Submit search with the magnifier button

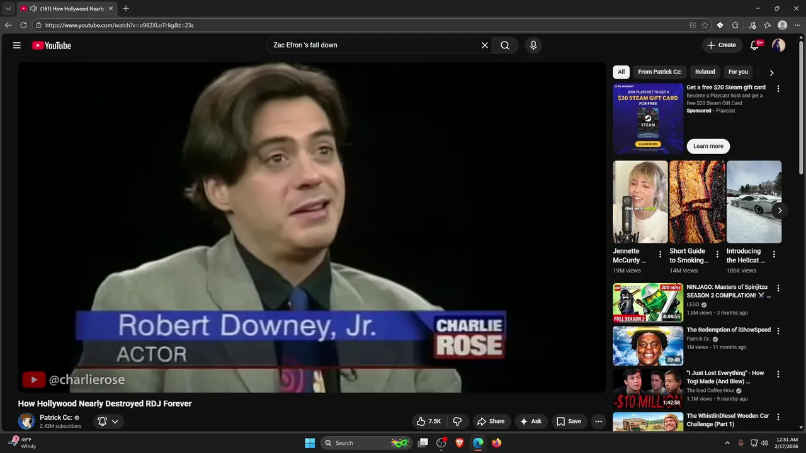point(505,45)
